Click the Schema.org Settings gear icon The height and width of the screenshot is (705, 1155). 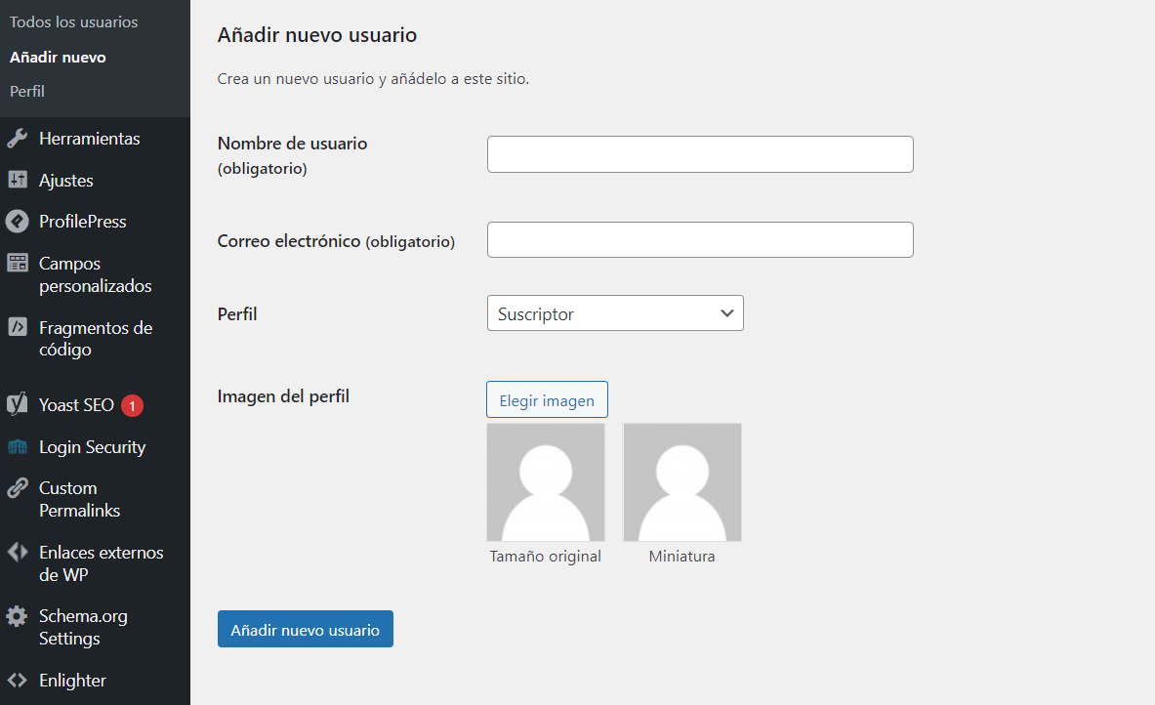coord(20,616)
